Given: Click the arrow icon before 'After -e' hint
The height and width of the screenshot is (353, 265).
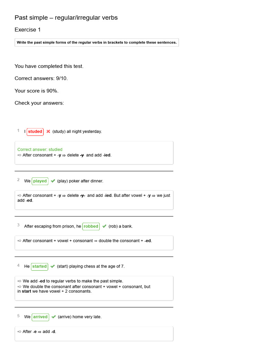Looking at the screenshot, I should (x=19, y=332).
